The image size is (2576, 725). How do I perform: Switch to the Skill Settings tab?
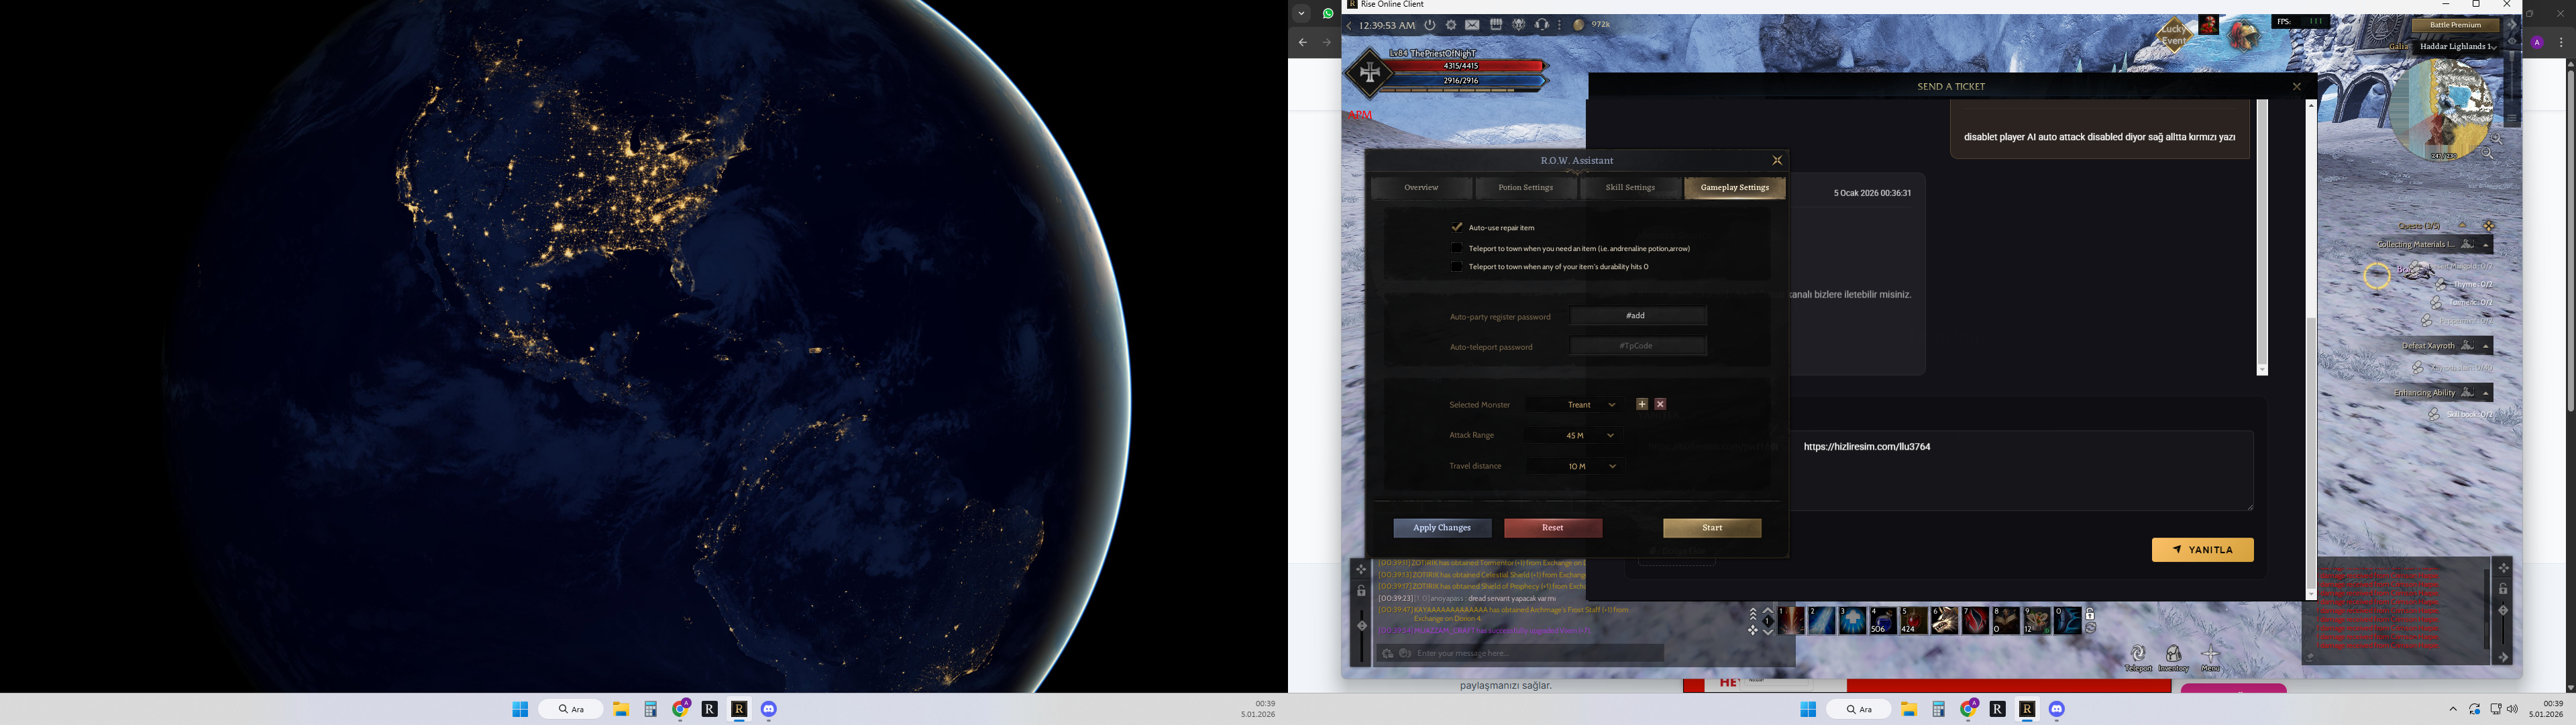1630,187
